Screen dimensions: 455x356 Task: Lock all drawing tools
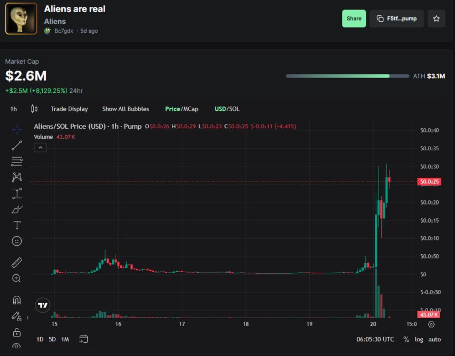pyautogui.click(x=17, y=332)
